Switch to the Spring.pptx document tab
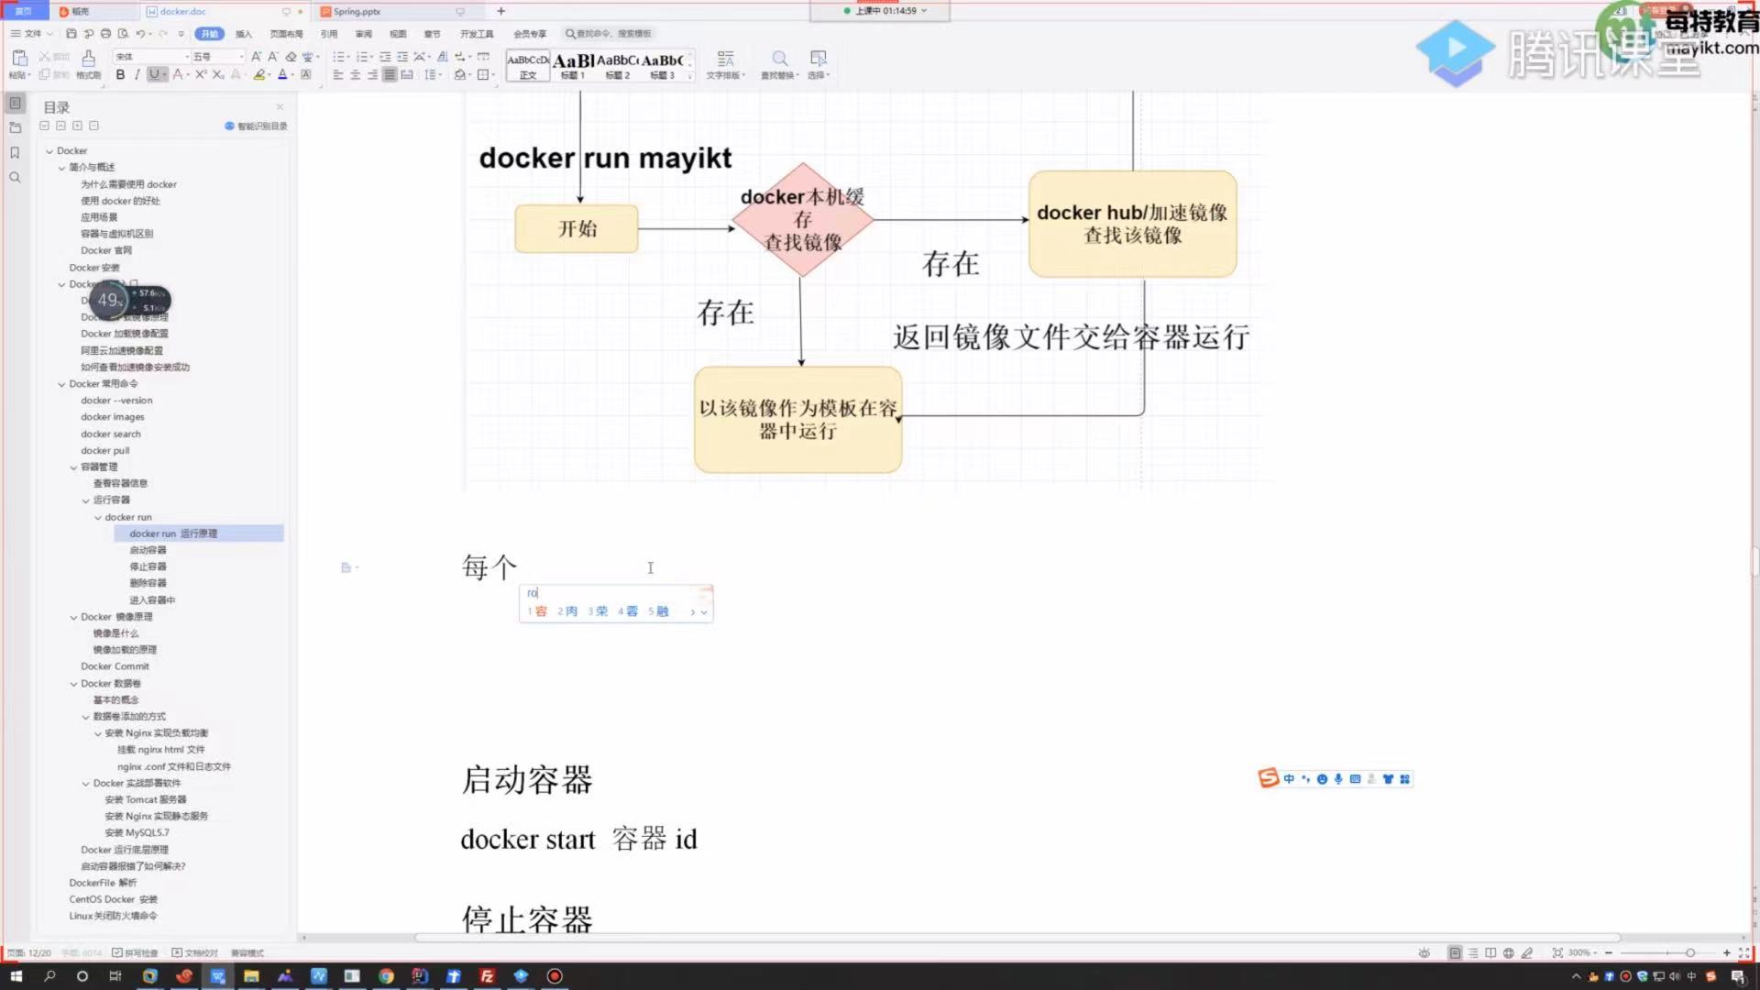Viewport: 1760px width, 990px height. click(x=357, y=12)
